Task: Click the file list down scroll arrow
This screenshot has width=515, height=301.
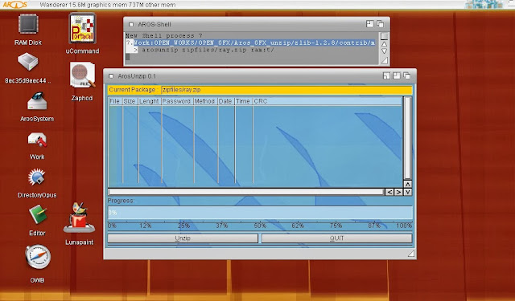Action: point(407,192)
